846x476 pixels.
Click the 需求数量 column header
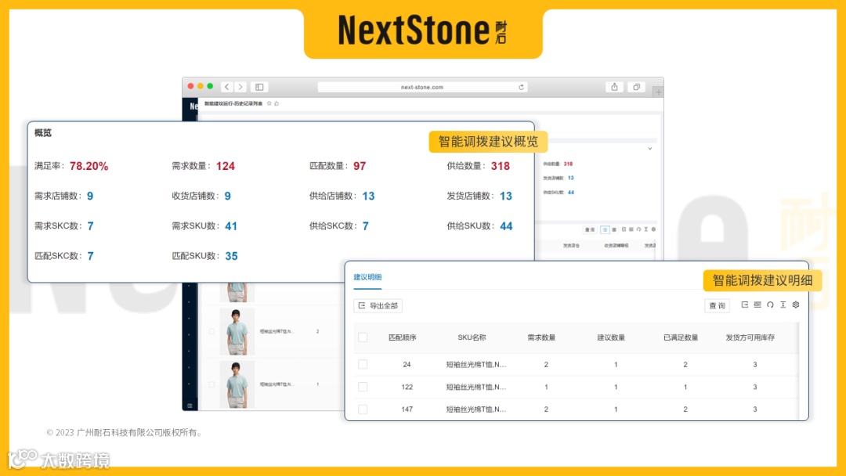pos(541,337)
